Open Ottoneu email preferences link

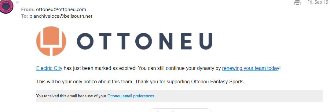[x=131, y=96]
